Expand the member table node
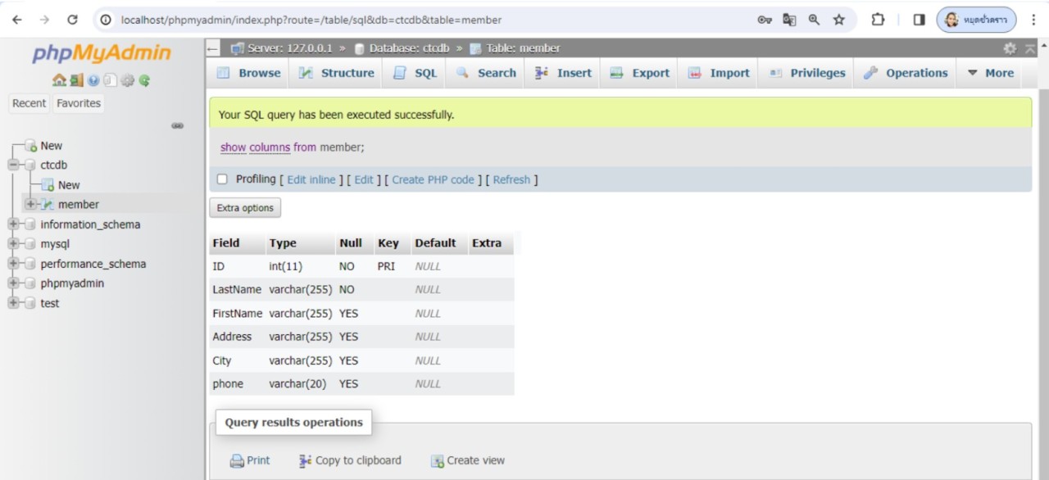The height and width of the screenshot is (480, 1049). pos(31,205)
